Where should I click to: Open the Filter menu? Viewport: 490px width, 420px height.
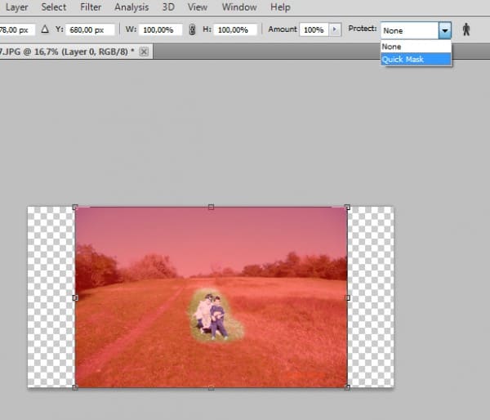click(x=91, y=7)
